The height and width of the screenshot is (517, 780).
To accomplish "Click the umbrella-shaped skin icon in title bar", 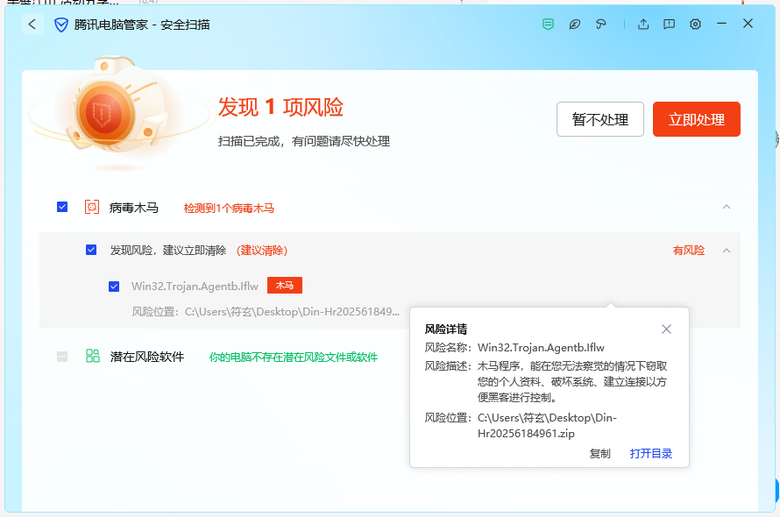I will click(x=601, y=24).
